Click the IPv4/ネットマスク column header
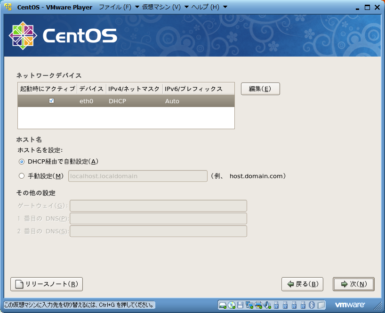This screenshot has height=313, width=385. pyautogui.click(x=134, y=89)
